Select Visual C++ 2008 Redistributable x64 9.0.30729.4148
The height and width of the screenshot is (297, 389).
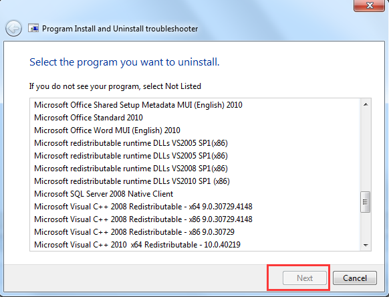click(143, 206)
